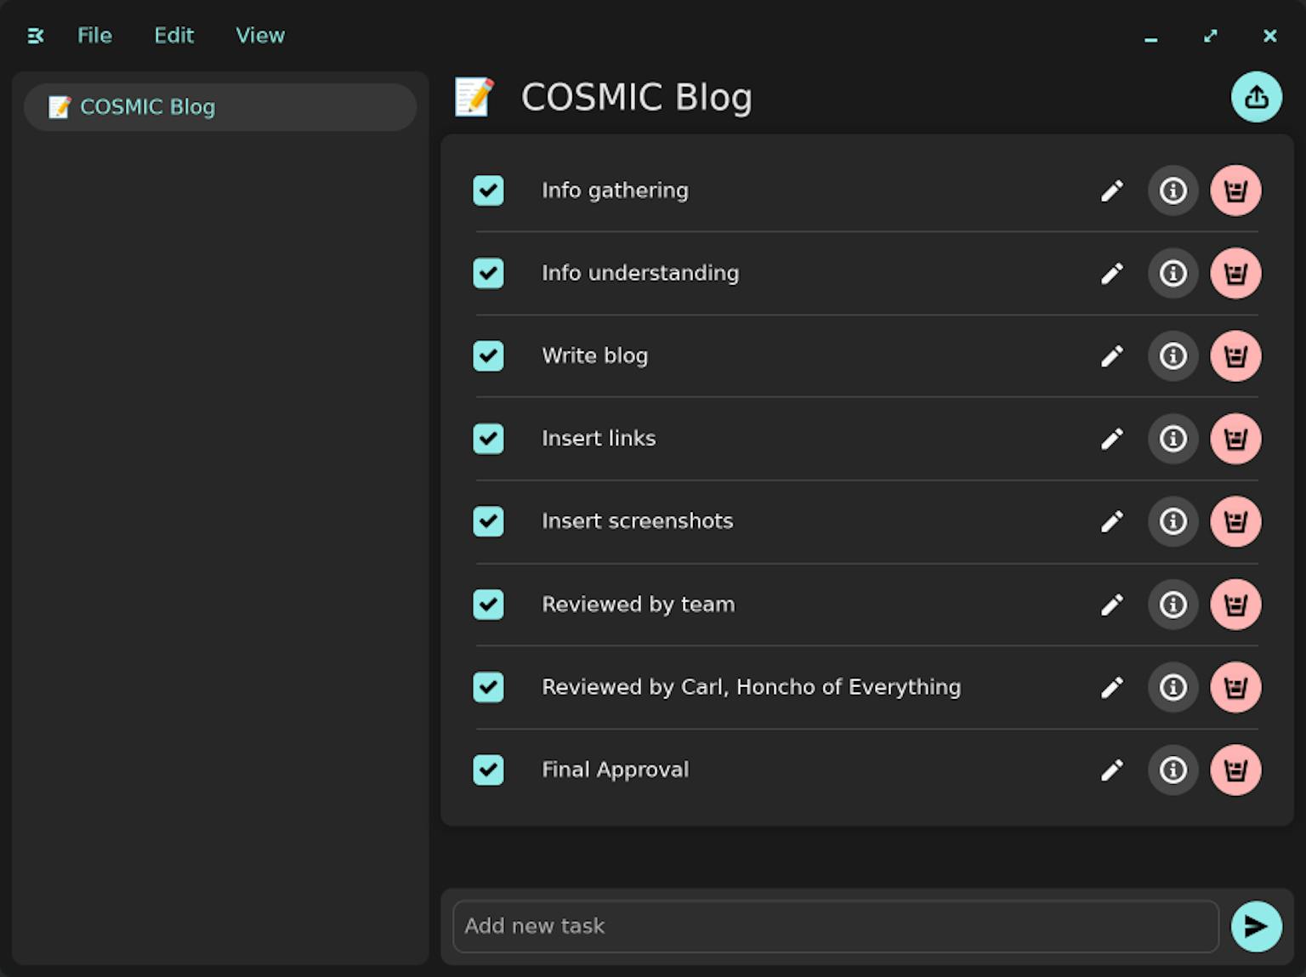Show details for "Insert screenshots"

tap(1173, 521)
